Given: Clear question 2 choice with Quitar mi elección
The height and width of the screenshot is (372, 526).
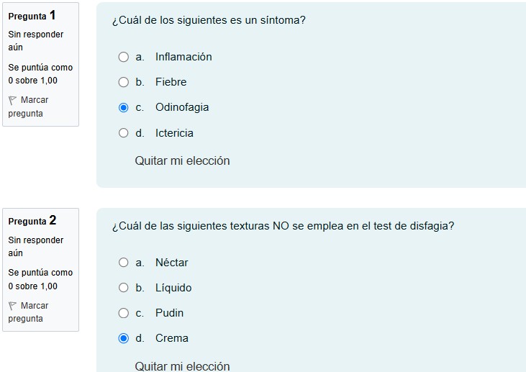Looking at the screenshot, I should pyautogui.click(x=182, y=366).
